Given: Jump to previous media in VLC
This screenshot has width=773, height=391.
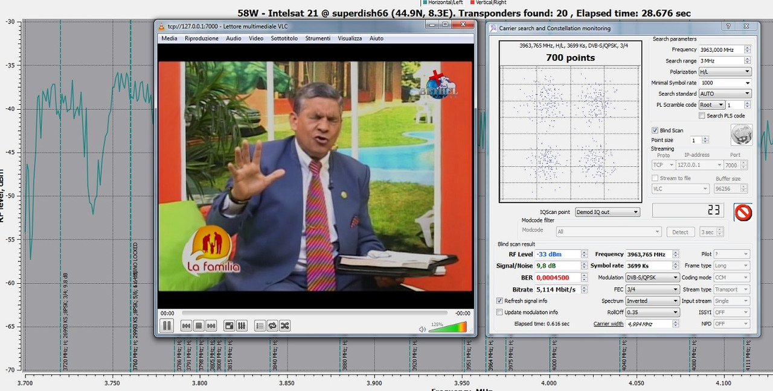Looking at the screenshot, I should (187, 326).
